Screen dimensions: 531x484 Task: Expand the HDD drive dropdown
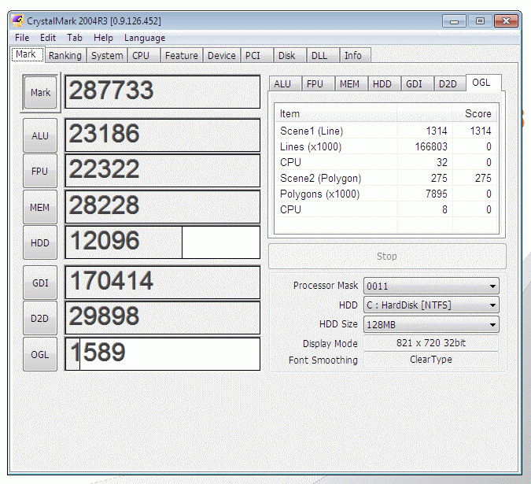[x=431, y=305]
